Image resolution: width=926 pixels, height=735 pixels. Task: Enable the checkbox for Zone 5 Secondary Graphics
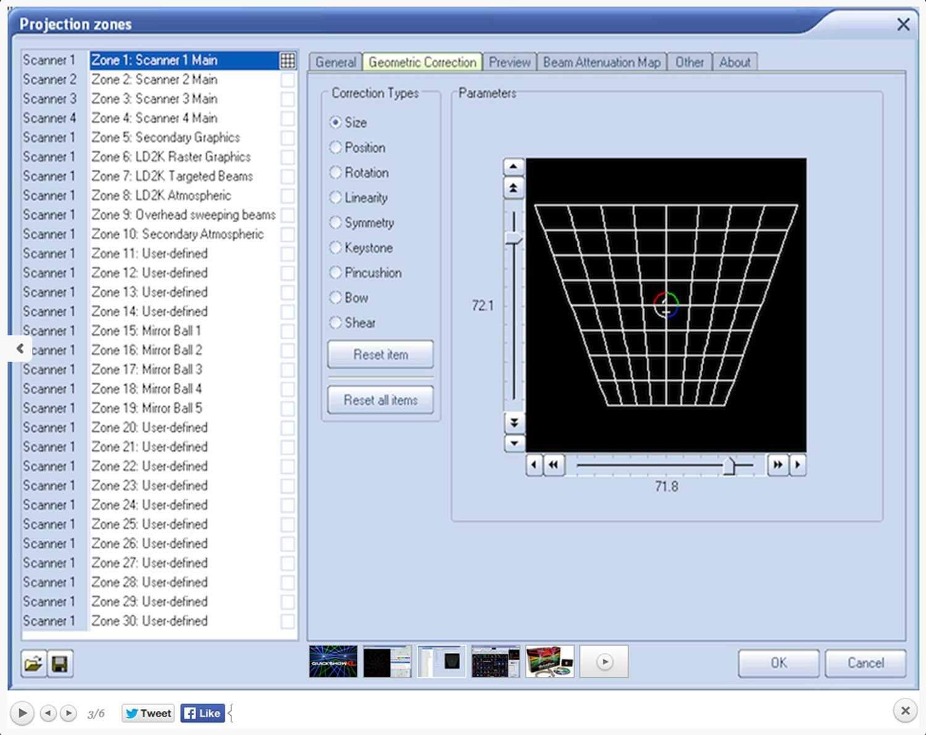pyautogui.click(x=288, y=138)
